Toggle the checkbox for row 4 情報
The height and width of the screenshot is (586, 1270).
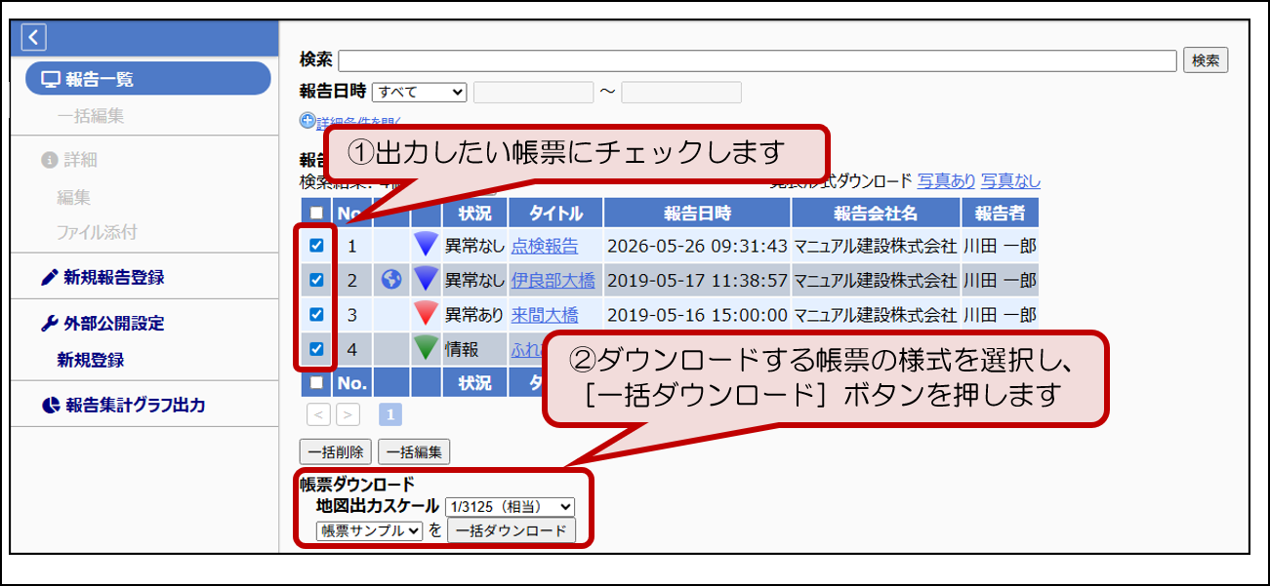316,348
